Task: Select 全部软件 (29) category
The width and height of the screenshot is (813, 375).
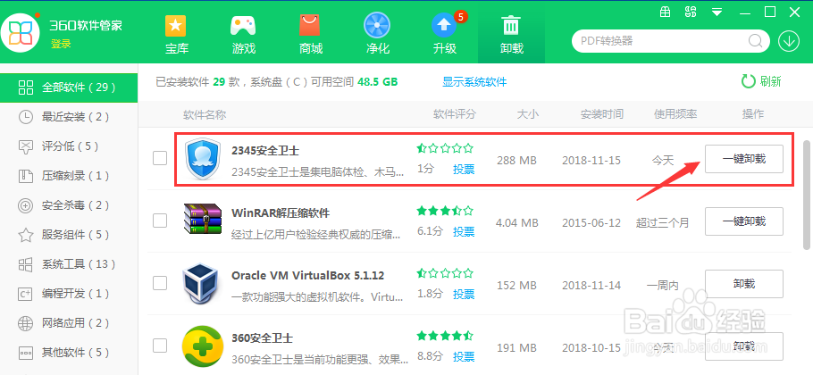Action: (x=69, y=87)
